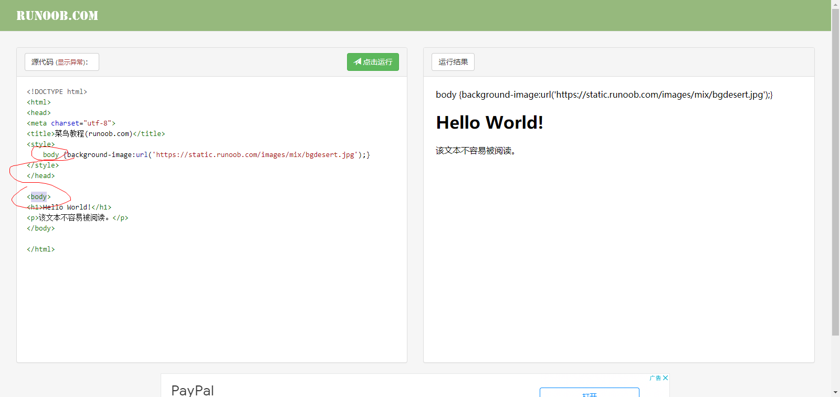Click the Hello World! heading in result
Screen dimensions: 840x397
(489, 122)
